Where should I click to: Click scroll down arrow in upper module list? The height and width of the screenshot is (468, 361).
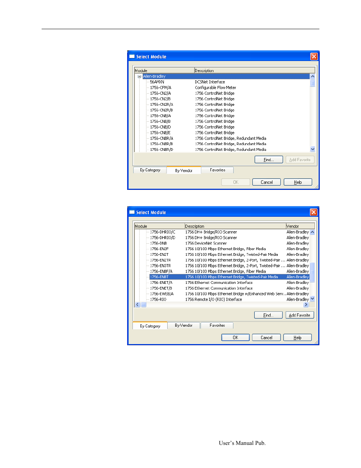point(313,149)
